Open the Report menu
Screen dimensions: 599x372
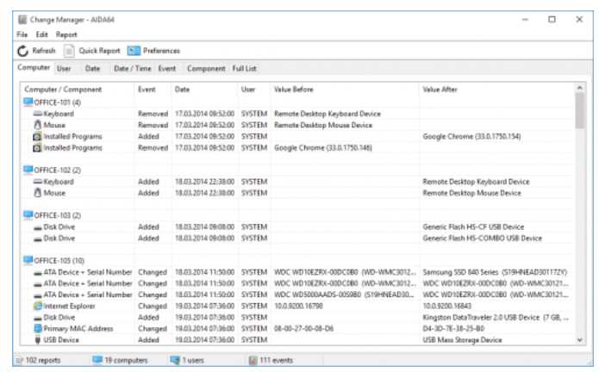(x=66, y=34)
